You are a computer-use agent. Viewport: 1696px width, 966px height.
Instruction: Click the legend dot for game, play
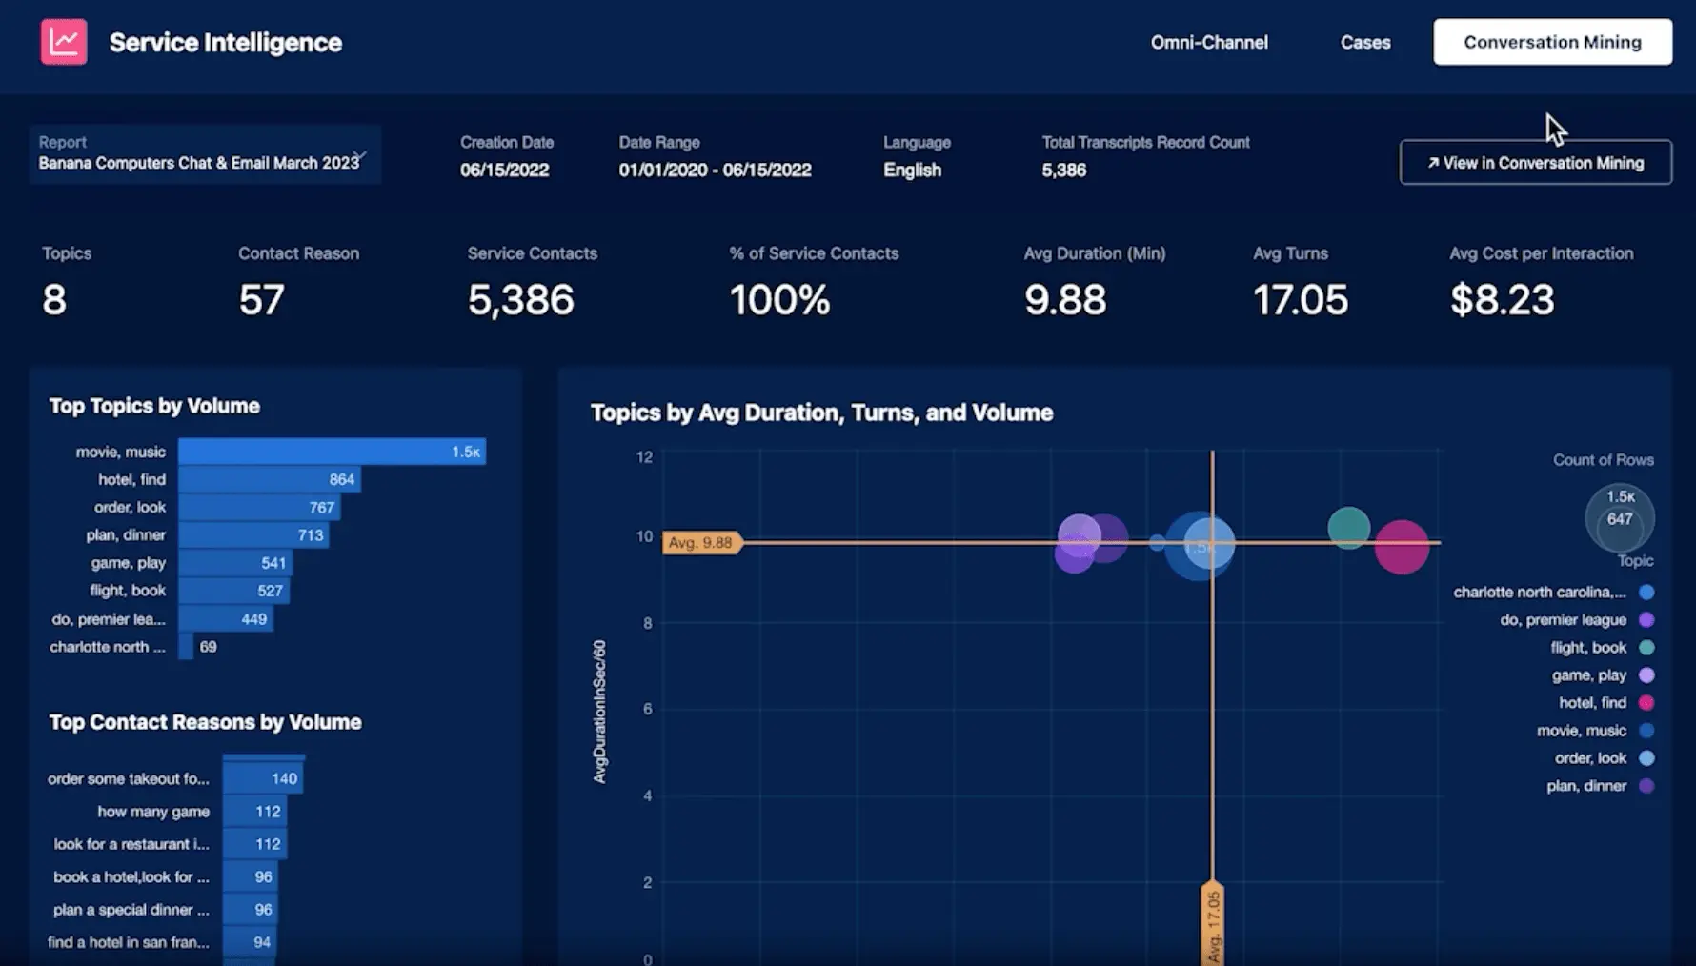[x=1646, y=674]
